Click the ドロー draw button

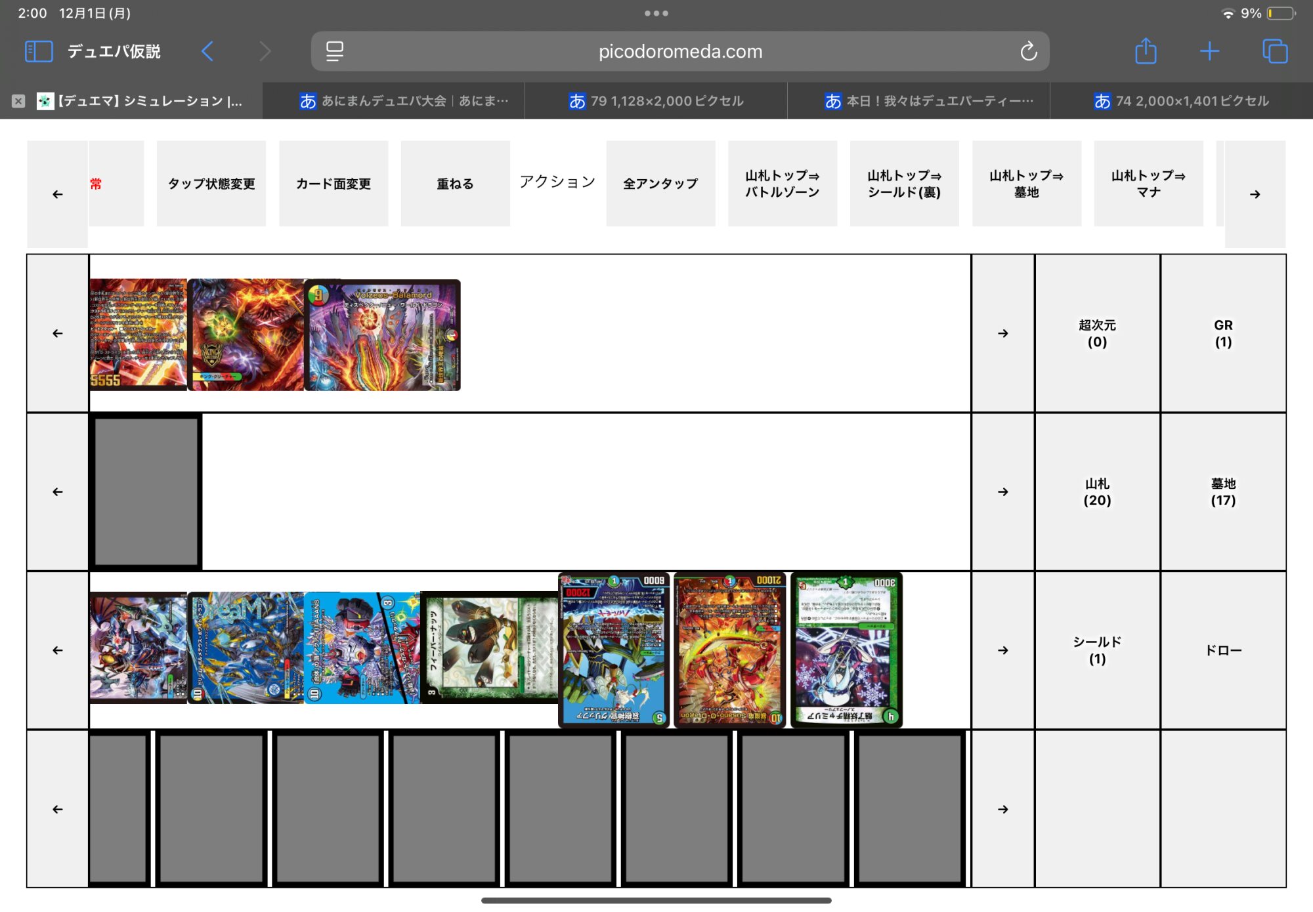coord(1223,650)
